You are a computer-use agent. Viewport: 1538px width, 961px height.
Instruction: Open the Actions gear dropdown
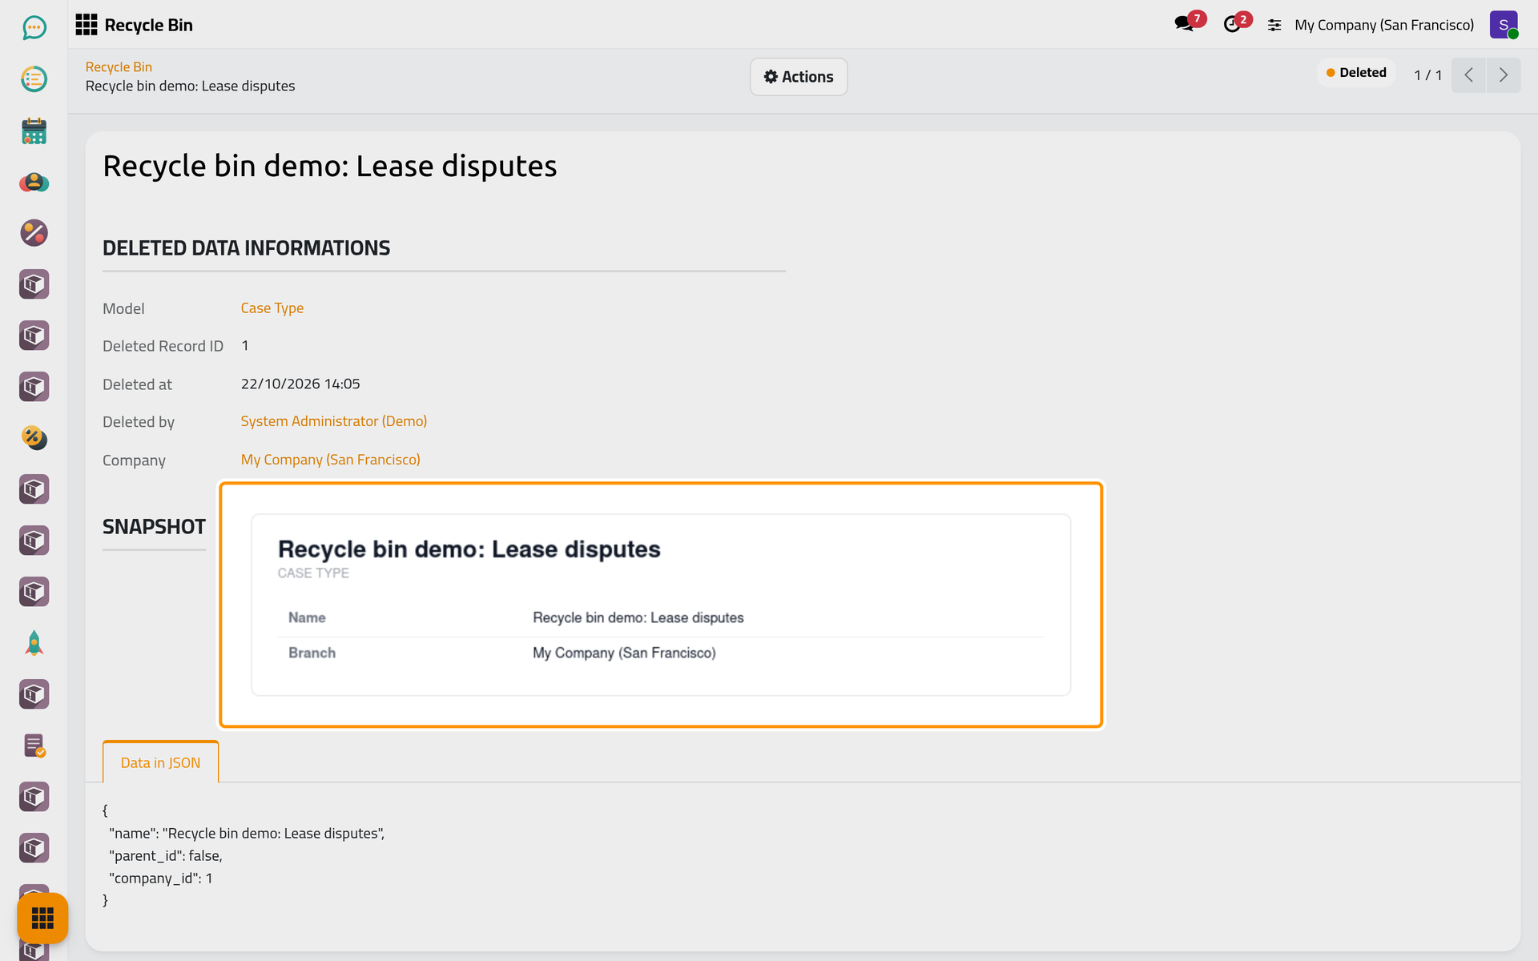click(799, 77)
